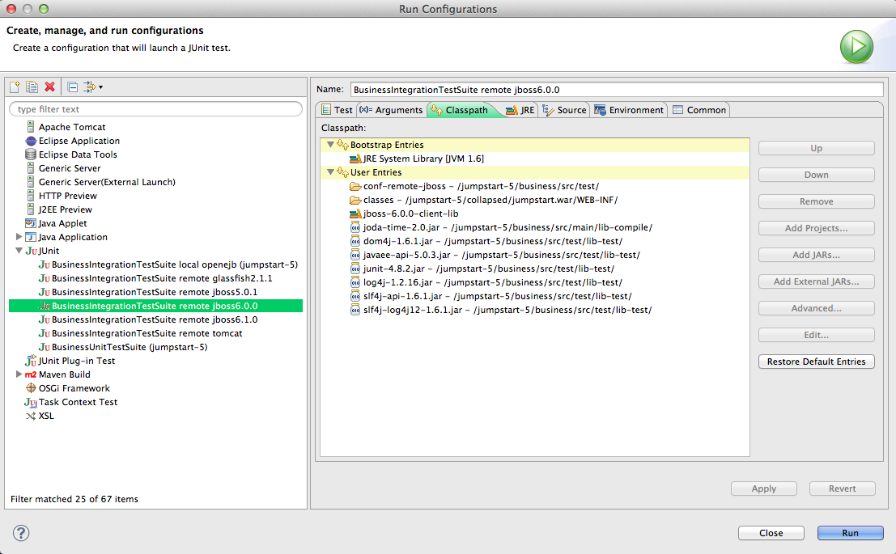Click the joda-time-2.0.jar file icon

tap(355, 227)
